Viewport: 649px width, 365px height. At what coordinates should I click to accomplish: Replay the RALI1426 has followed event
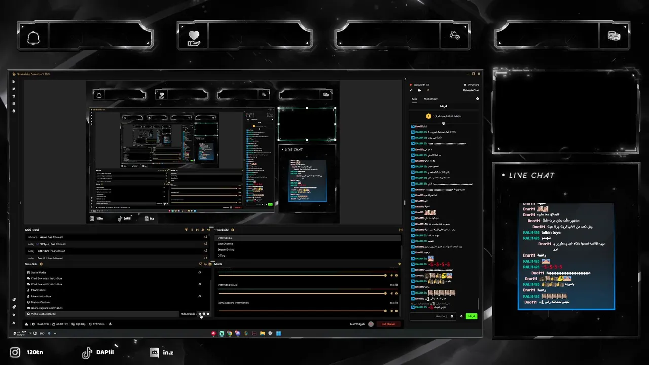pyautogui.click(x=205, y=251)
